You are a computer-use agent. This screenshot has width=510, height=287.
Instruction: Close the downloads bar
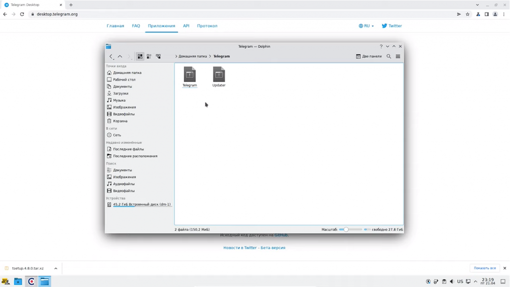[x=505, y=268]
